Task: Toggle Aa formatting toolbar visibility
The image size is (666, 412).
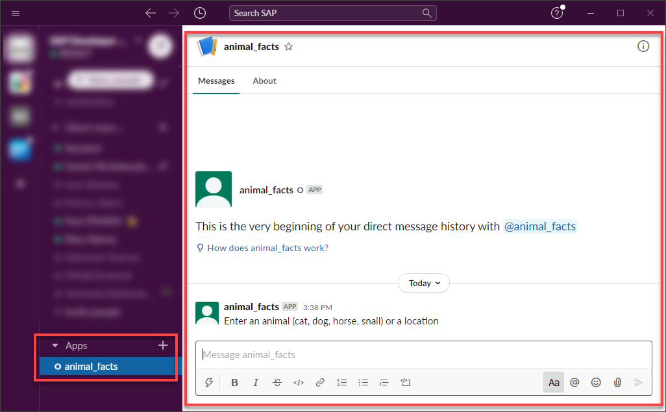Action: pos(554,382)
